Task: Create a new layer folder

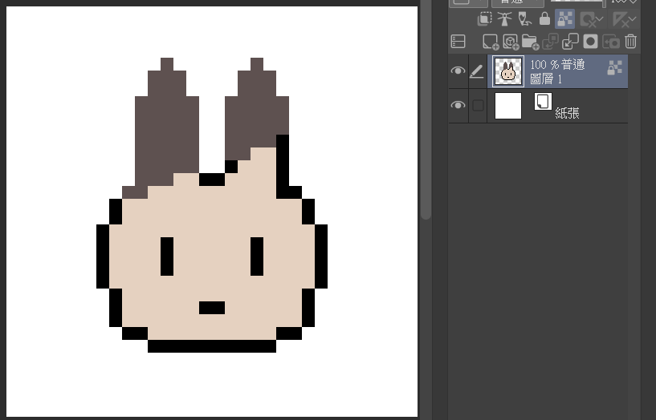Action: click(x=530, y=42)
